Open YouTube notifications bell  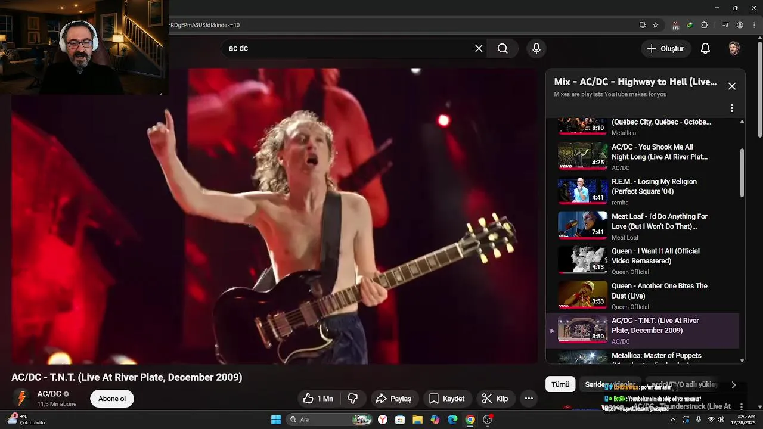click(x=705, y=48)
